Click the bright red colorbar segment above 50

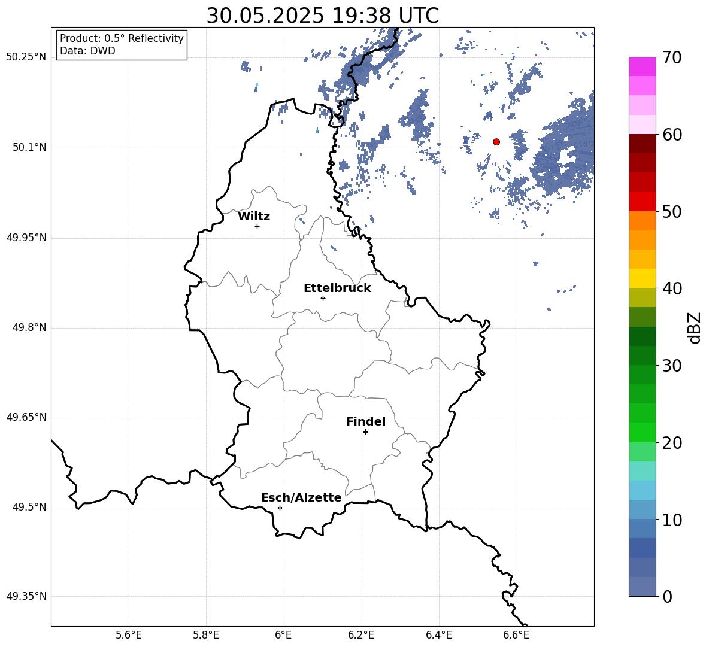pos(643,202)
